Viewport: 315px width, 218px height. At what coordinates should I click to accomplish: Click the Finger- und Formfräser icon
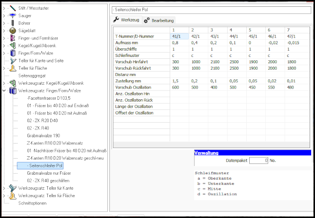coord(13,38)
